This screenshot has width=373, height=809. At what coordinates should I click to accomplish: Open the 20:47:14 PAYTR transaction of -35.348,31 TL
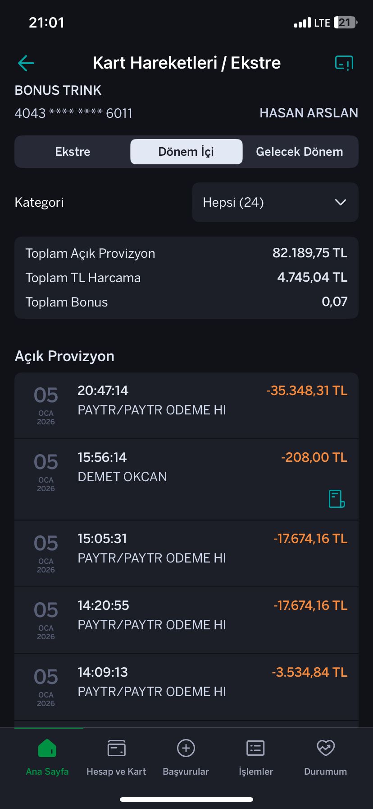(x=186, y=405)
